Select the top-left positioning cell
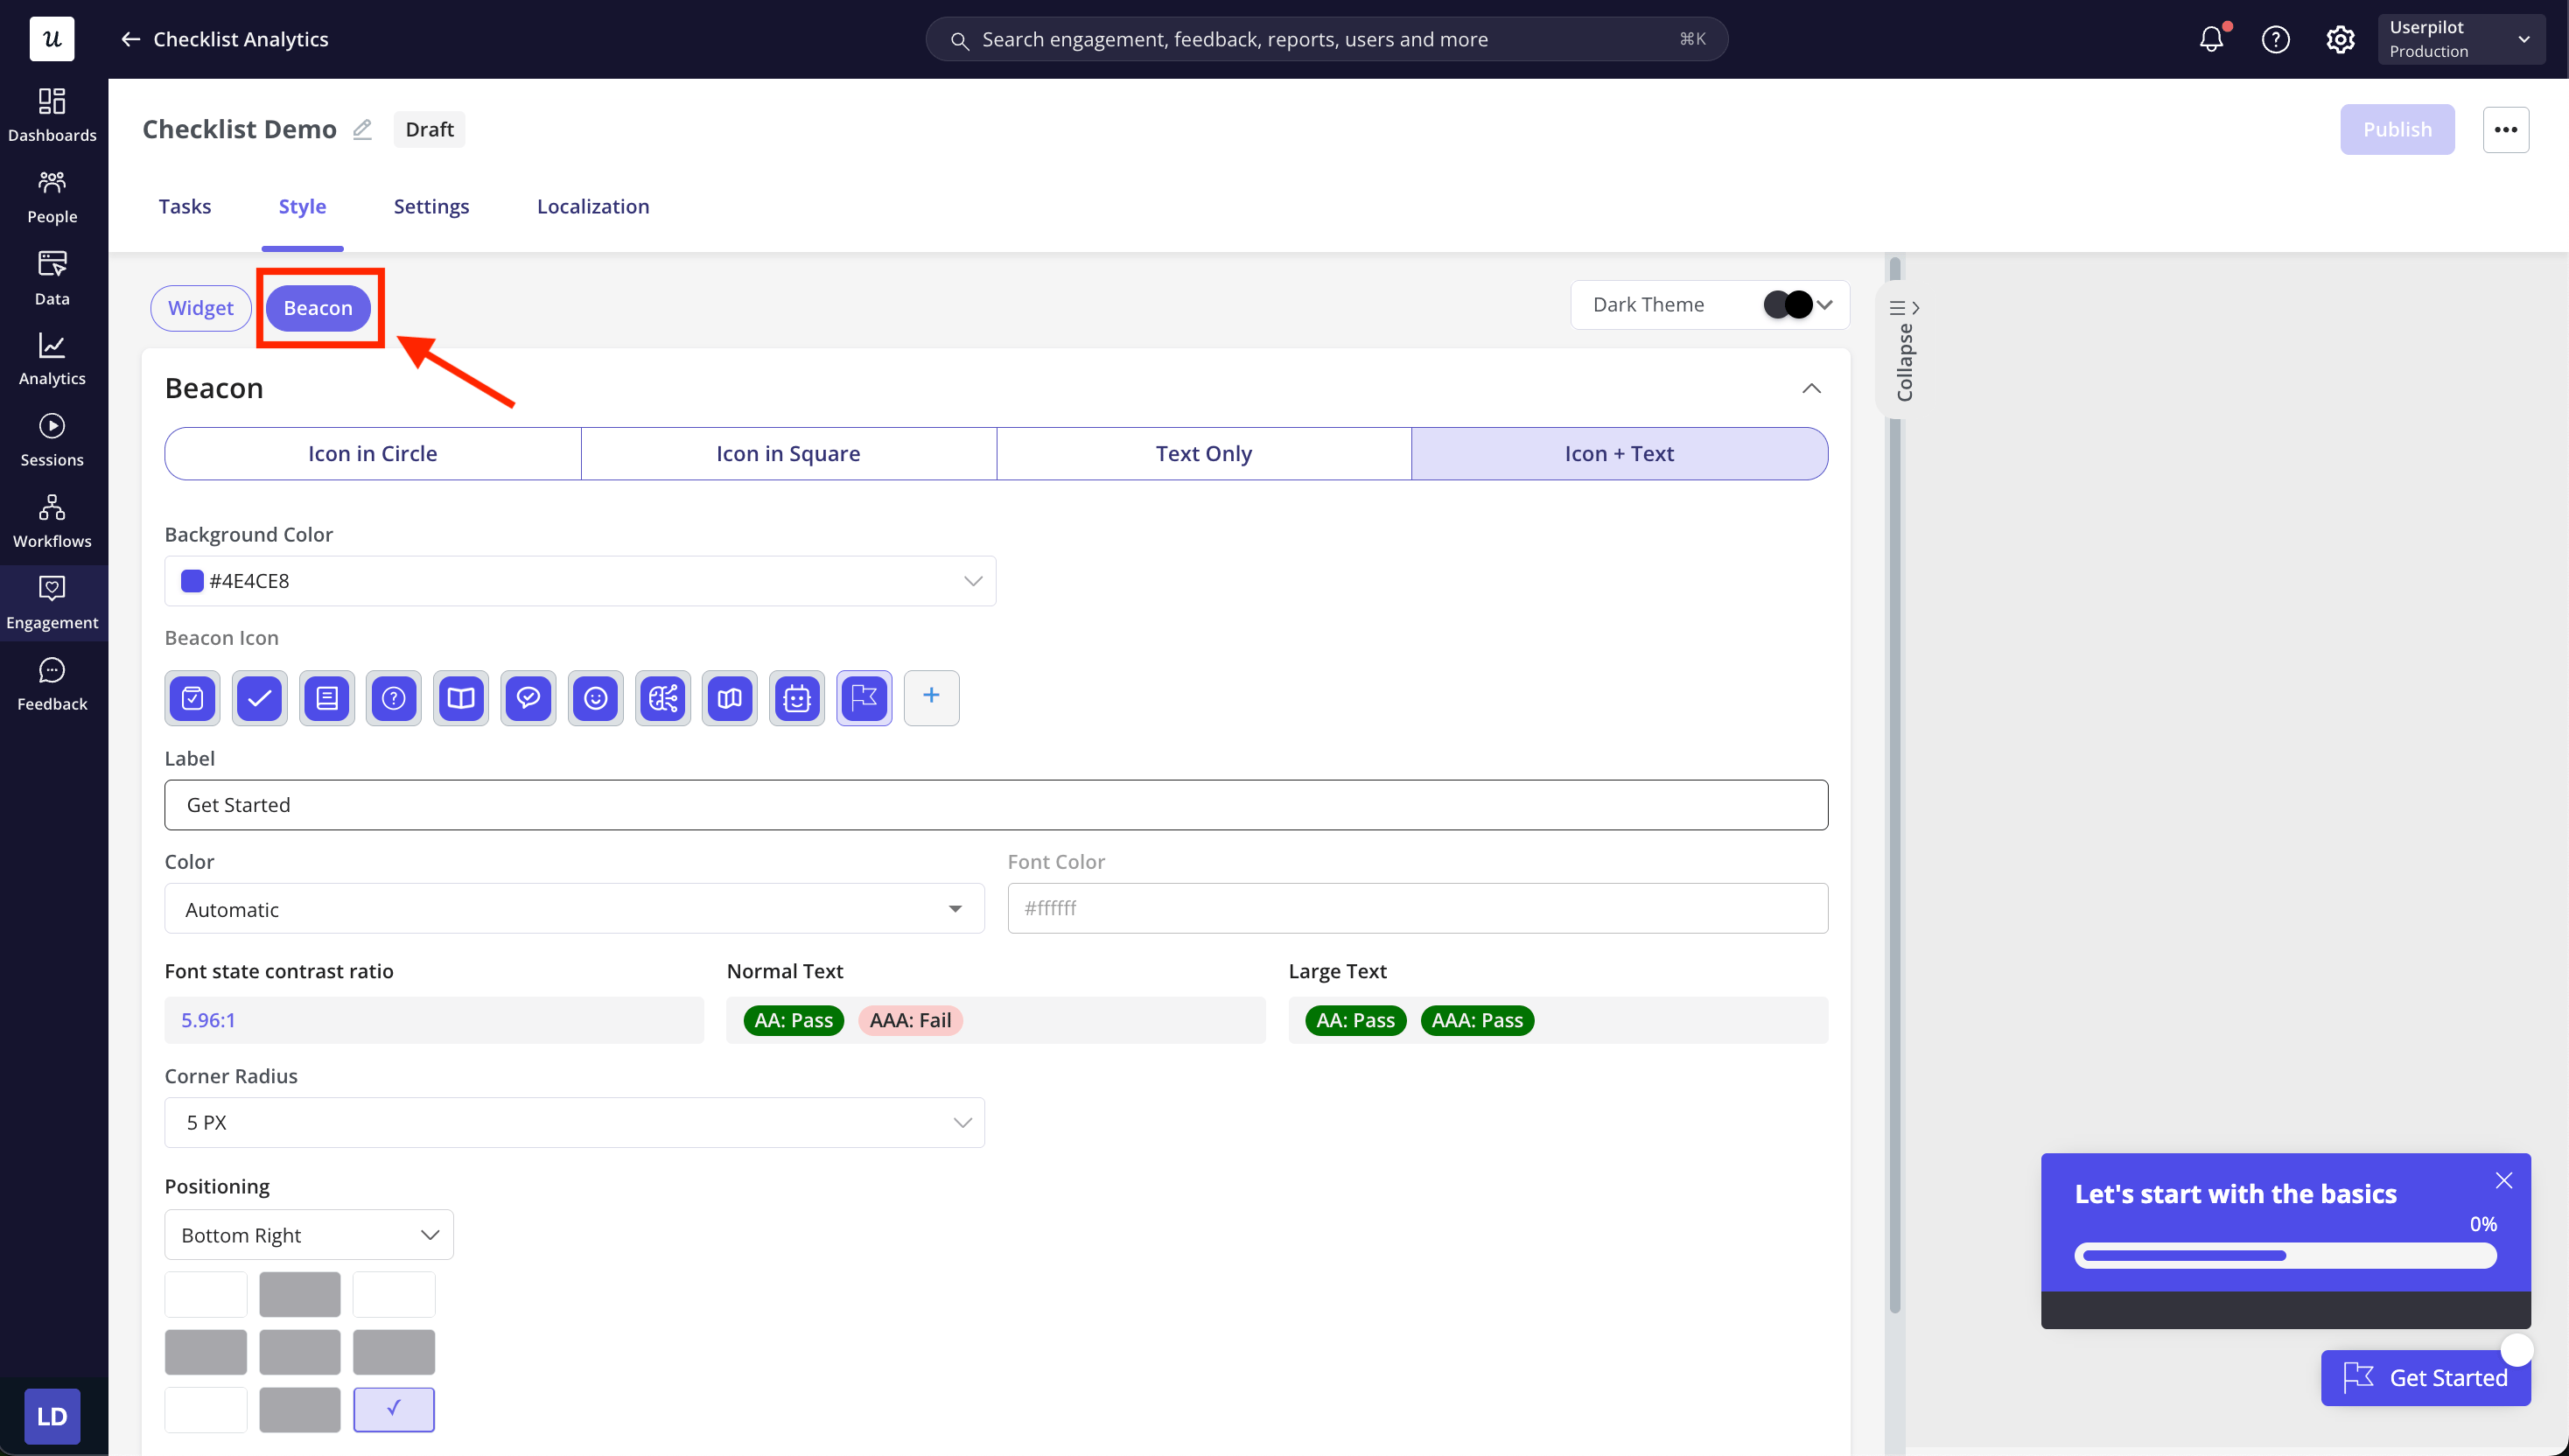 [206, 1295]
